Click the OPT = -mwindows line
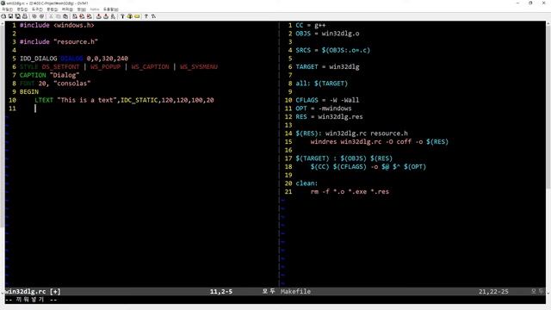The height and width of the screenshot is (310, 551). [324, 108]
